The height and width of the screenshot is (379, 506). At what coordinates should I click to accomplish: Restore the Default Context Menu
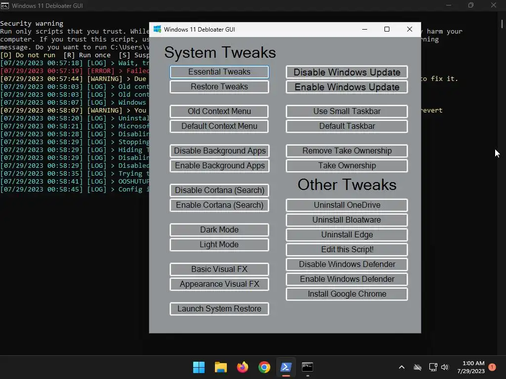click(219, 126)
